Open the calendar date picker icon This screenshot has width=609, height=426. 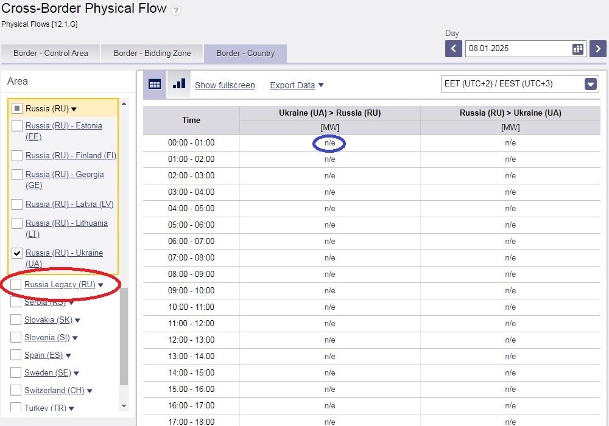coord(578,49)
